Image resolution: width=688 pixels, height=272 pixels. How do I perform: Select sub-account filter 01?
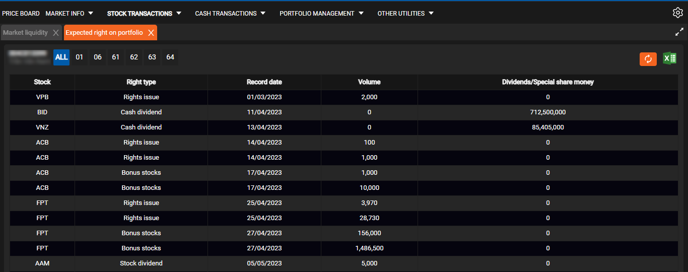[80, 57]
